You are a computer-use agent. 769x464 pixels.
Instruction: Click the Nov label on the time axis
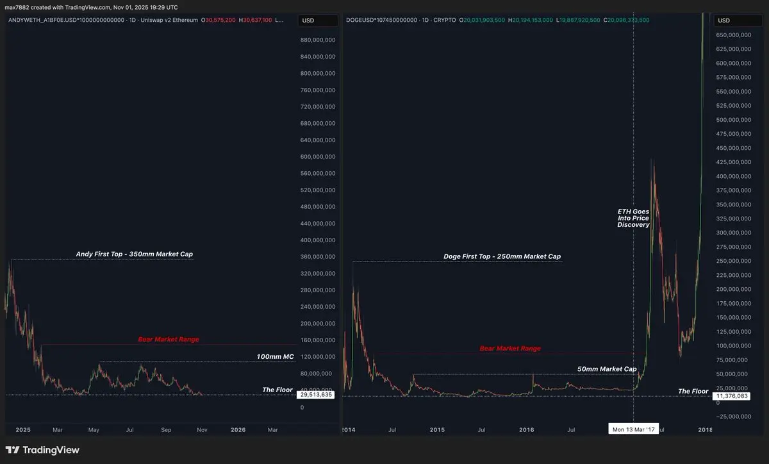tap(202, 429)
